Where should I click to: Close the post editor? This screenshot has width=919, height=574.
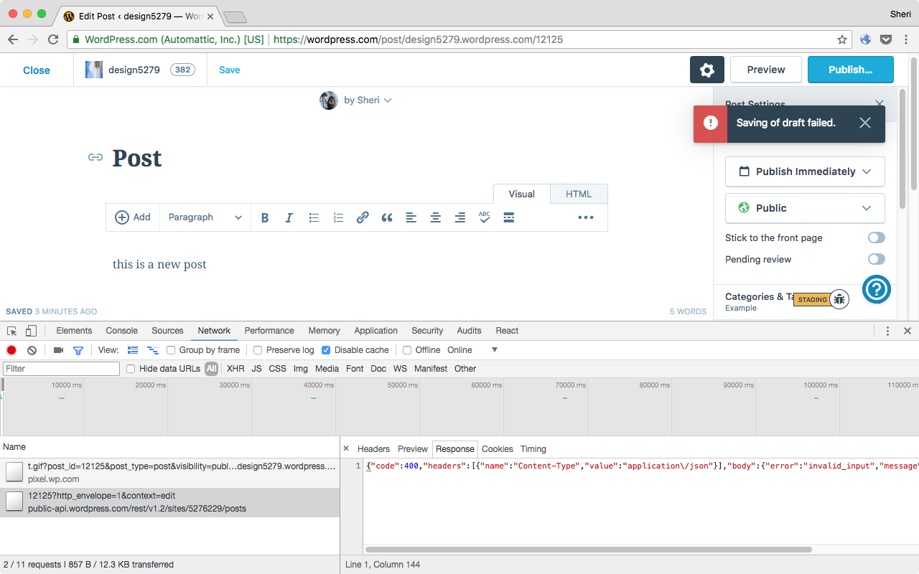click(37, 70)
